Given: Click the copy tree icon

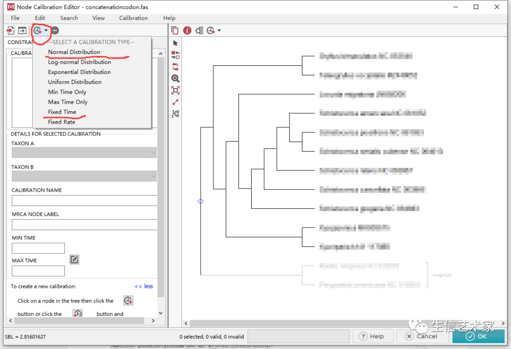Looking at the screenshot, I should [x=175, y=30].
